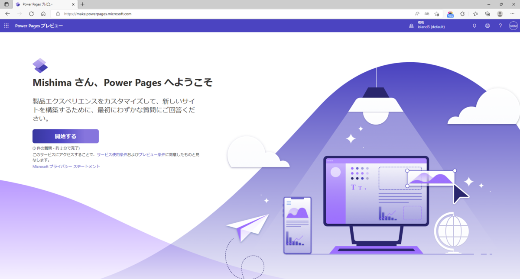Click the environment globe icon
Viewport: 520px width, 279px height.
412,26
